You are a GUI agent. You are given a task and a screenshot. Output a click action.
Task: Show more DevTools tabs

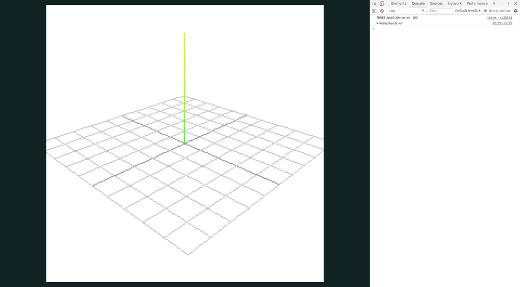(494, 3)
